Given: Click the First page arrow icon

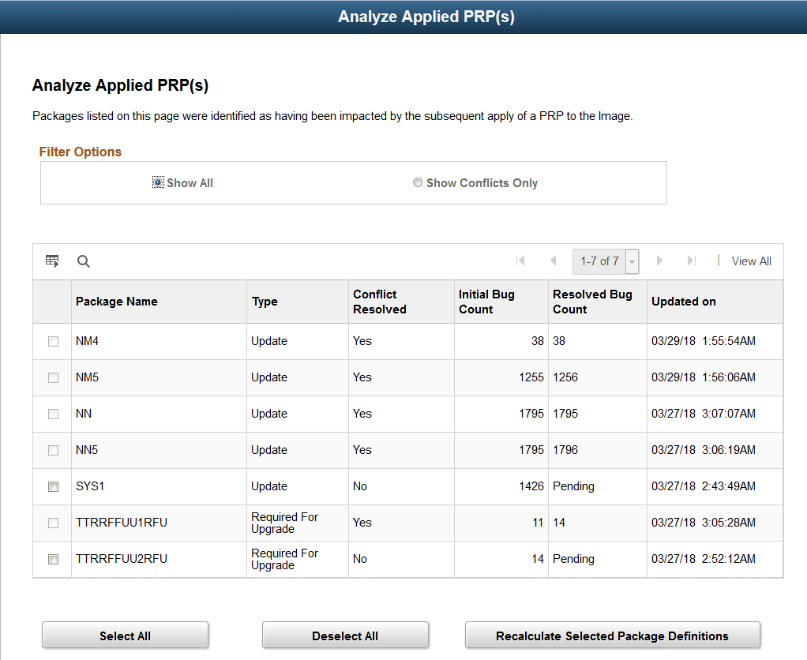Looking at the screenshot, I should click(520, 261).
